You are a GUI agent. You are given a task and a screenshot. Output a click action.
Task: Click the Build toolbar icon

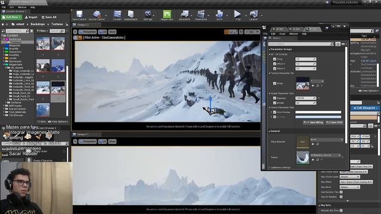219,14
